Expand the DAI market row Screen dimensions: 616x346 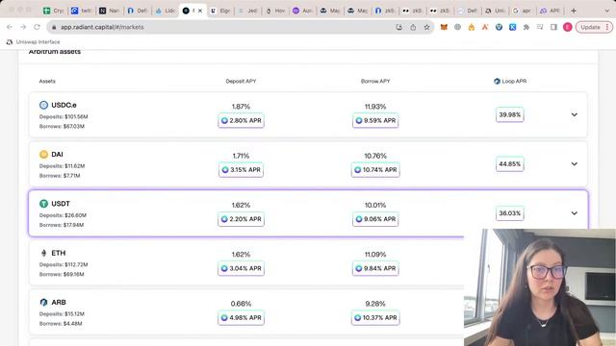coord(574,164)
